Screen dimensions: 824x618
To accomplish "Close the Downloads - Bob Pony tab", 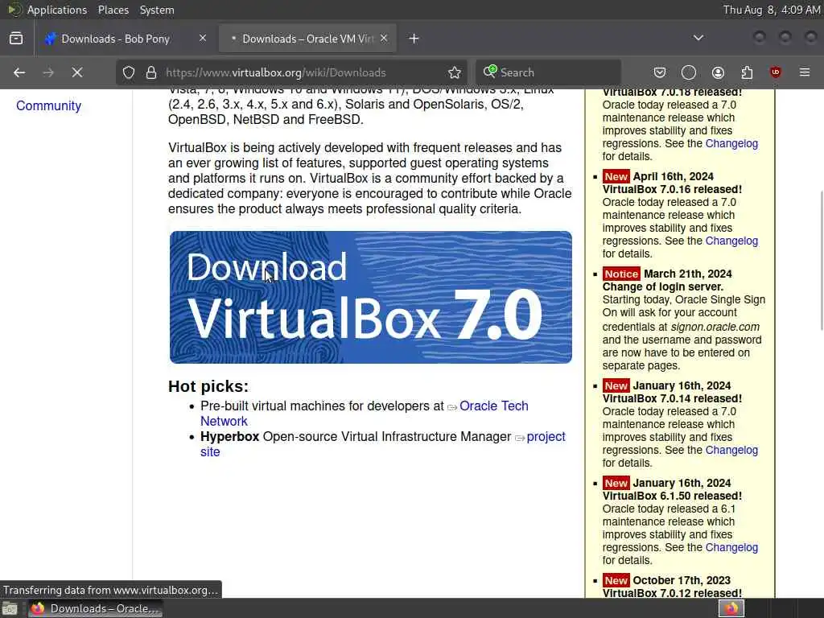I will click(x=202, y=39).
